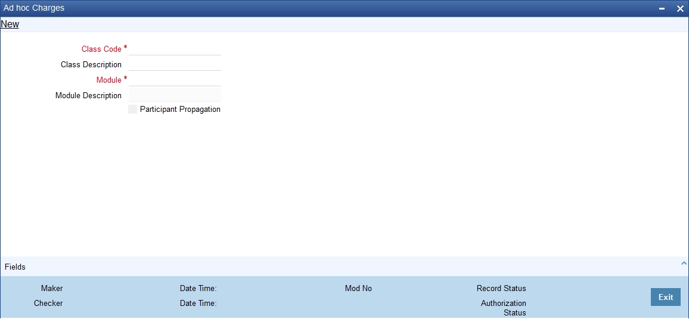Enable the Participant Propagation checkbox

click(x=133, y=110)
